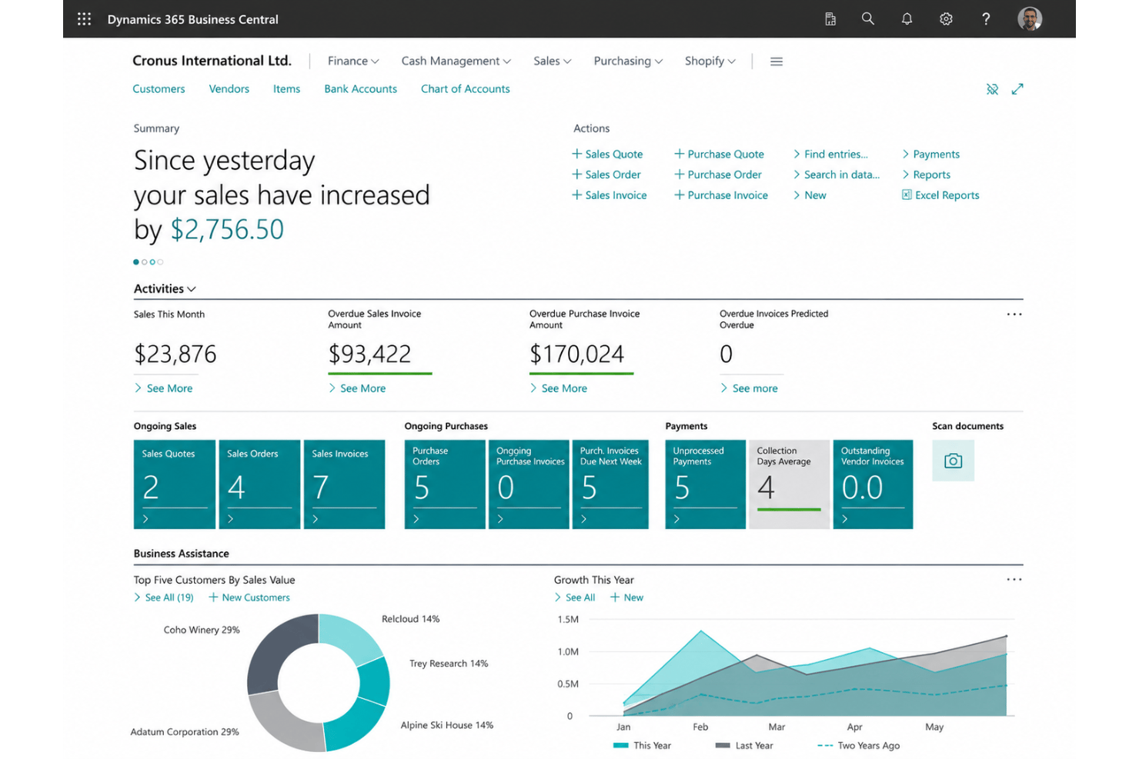
Task: Open the help question mark
Action: [x=986, y=19]
